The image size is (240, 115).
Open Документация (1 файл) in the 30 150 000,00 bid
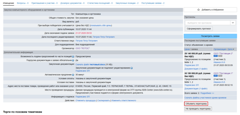pyautogui.click(x=196, y=88)
